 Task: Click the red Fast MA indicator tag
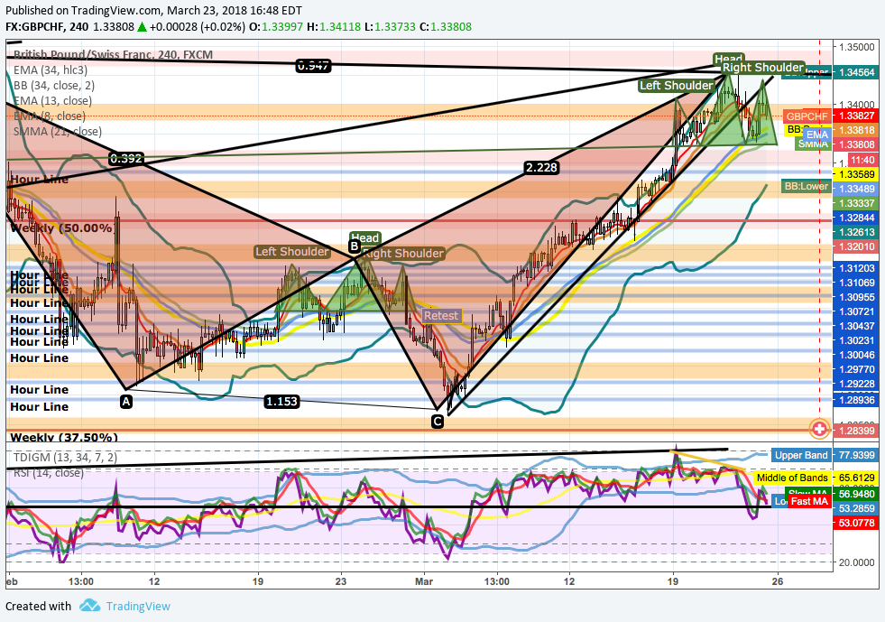(809, 501)
